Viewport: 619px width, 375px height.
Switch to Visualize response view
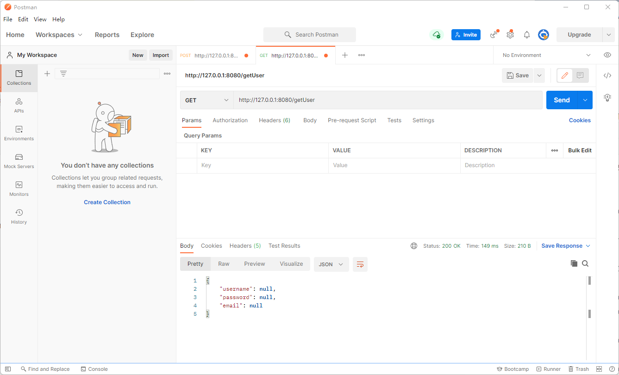291,264
